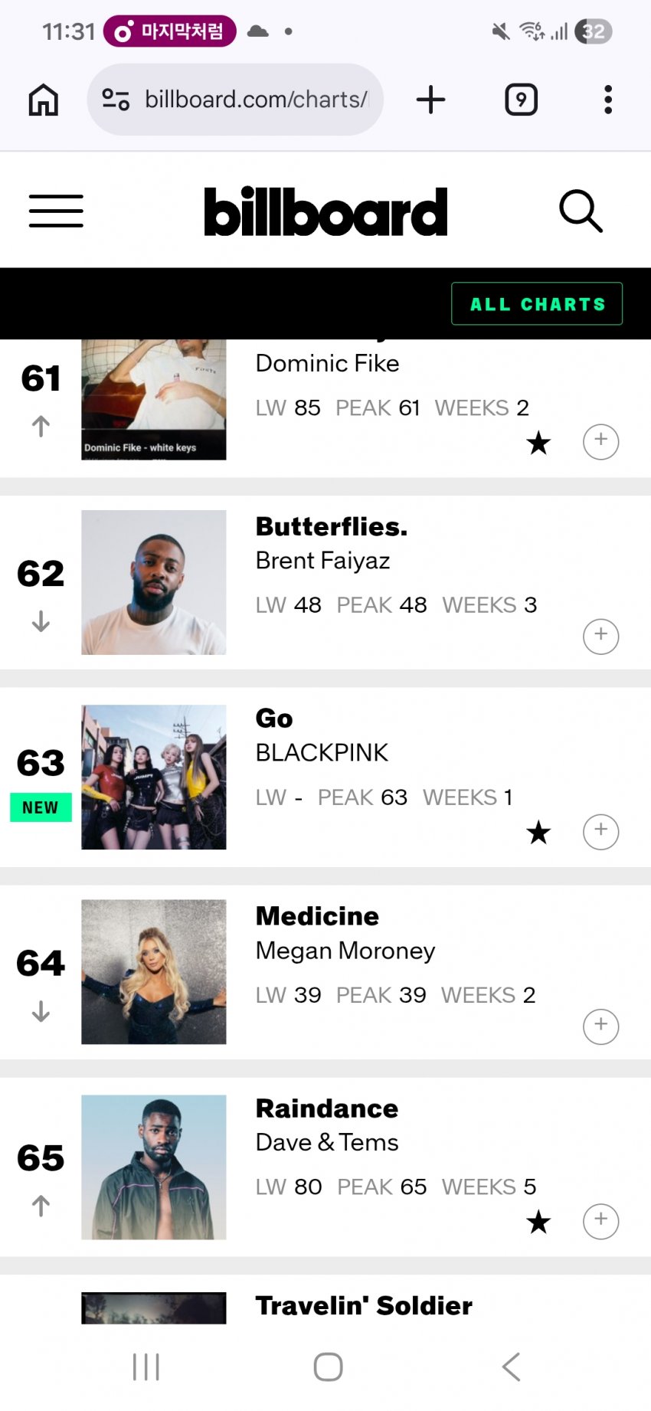Open the Billboard hamburger menu

[56, 211]
